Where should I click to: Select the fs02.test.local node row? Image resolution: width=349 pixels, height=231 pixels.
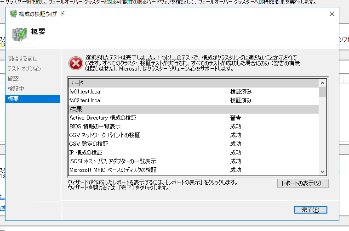coord(194,100)
